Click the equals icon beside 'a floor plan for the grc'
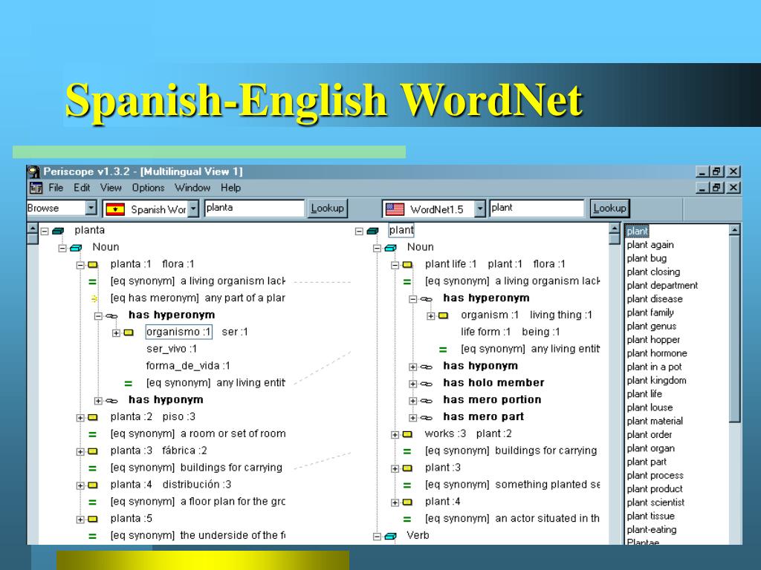 click(x=92, y=502)
